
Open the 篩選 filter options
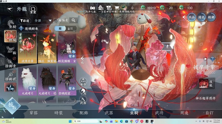pos(25,21)
